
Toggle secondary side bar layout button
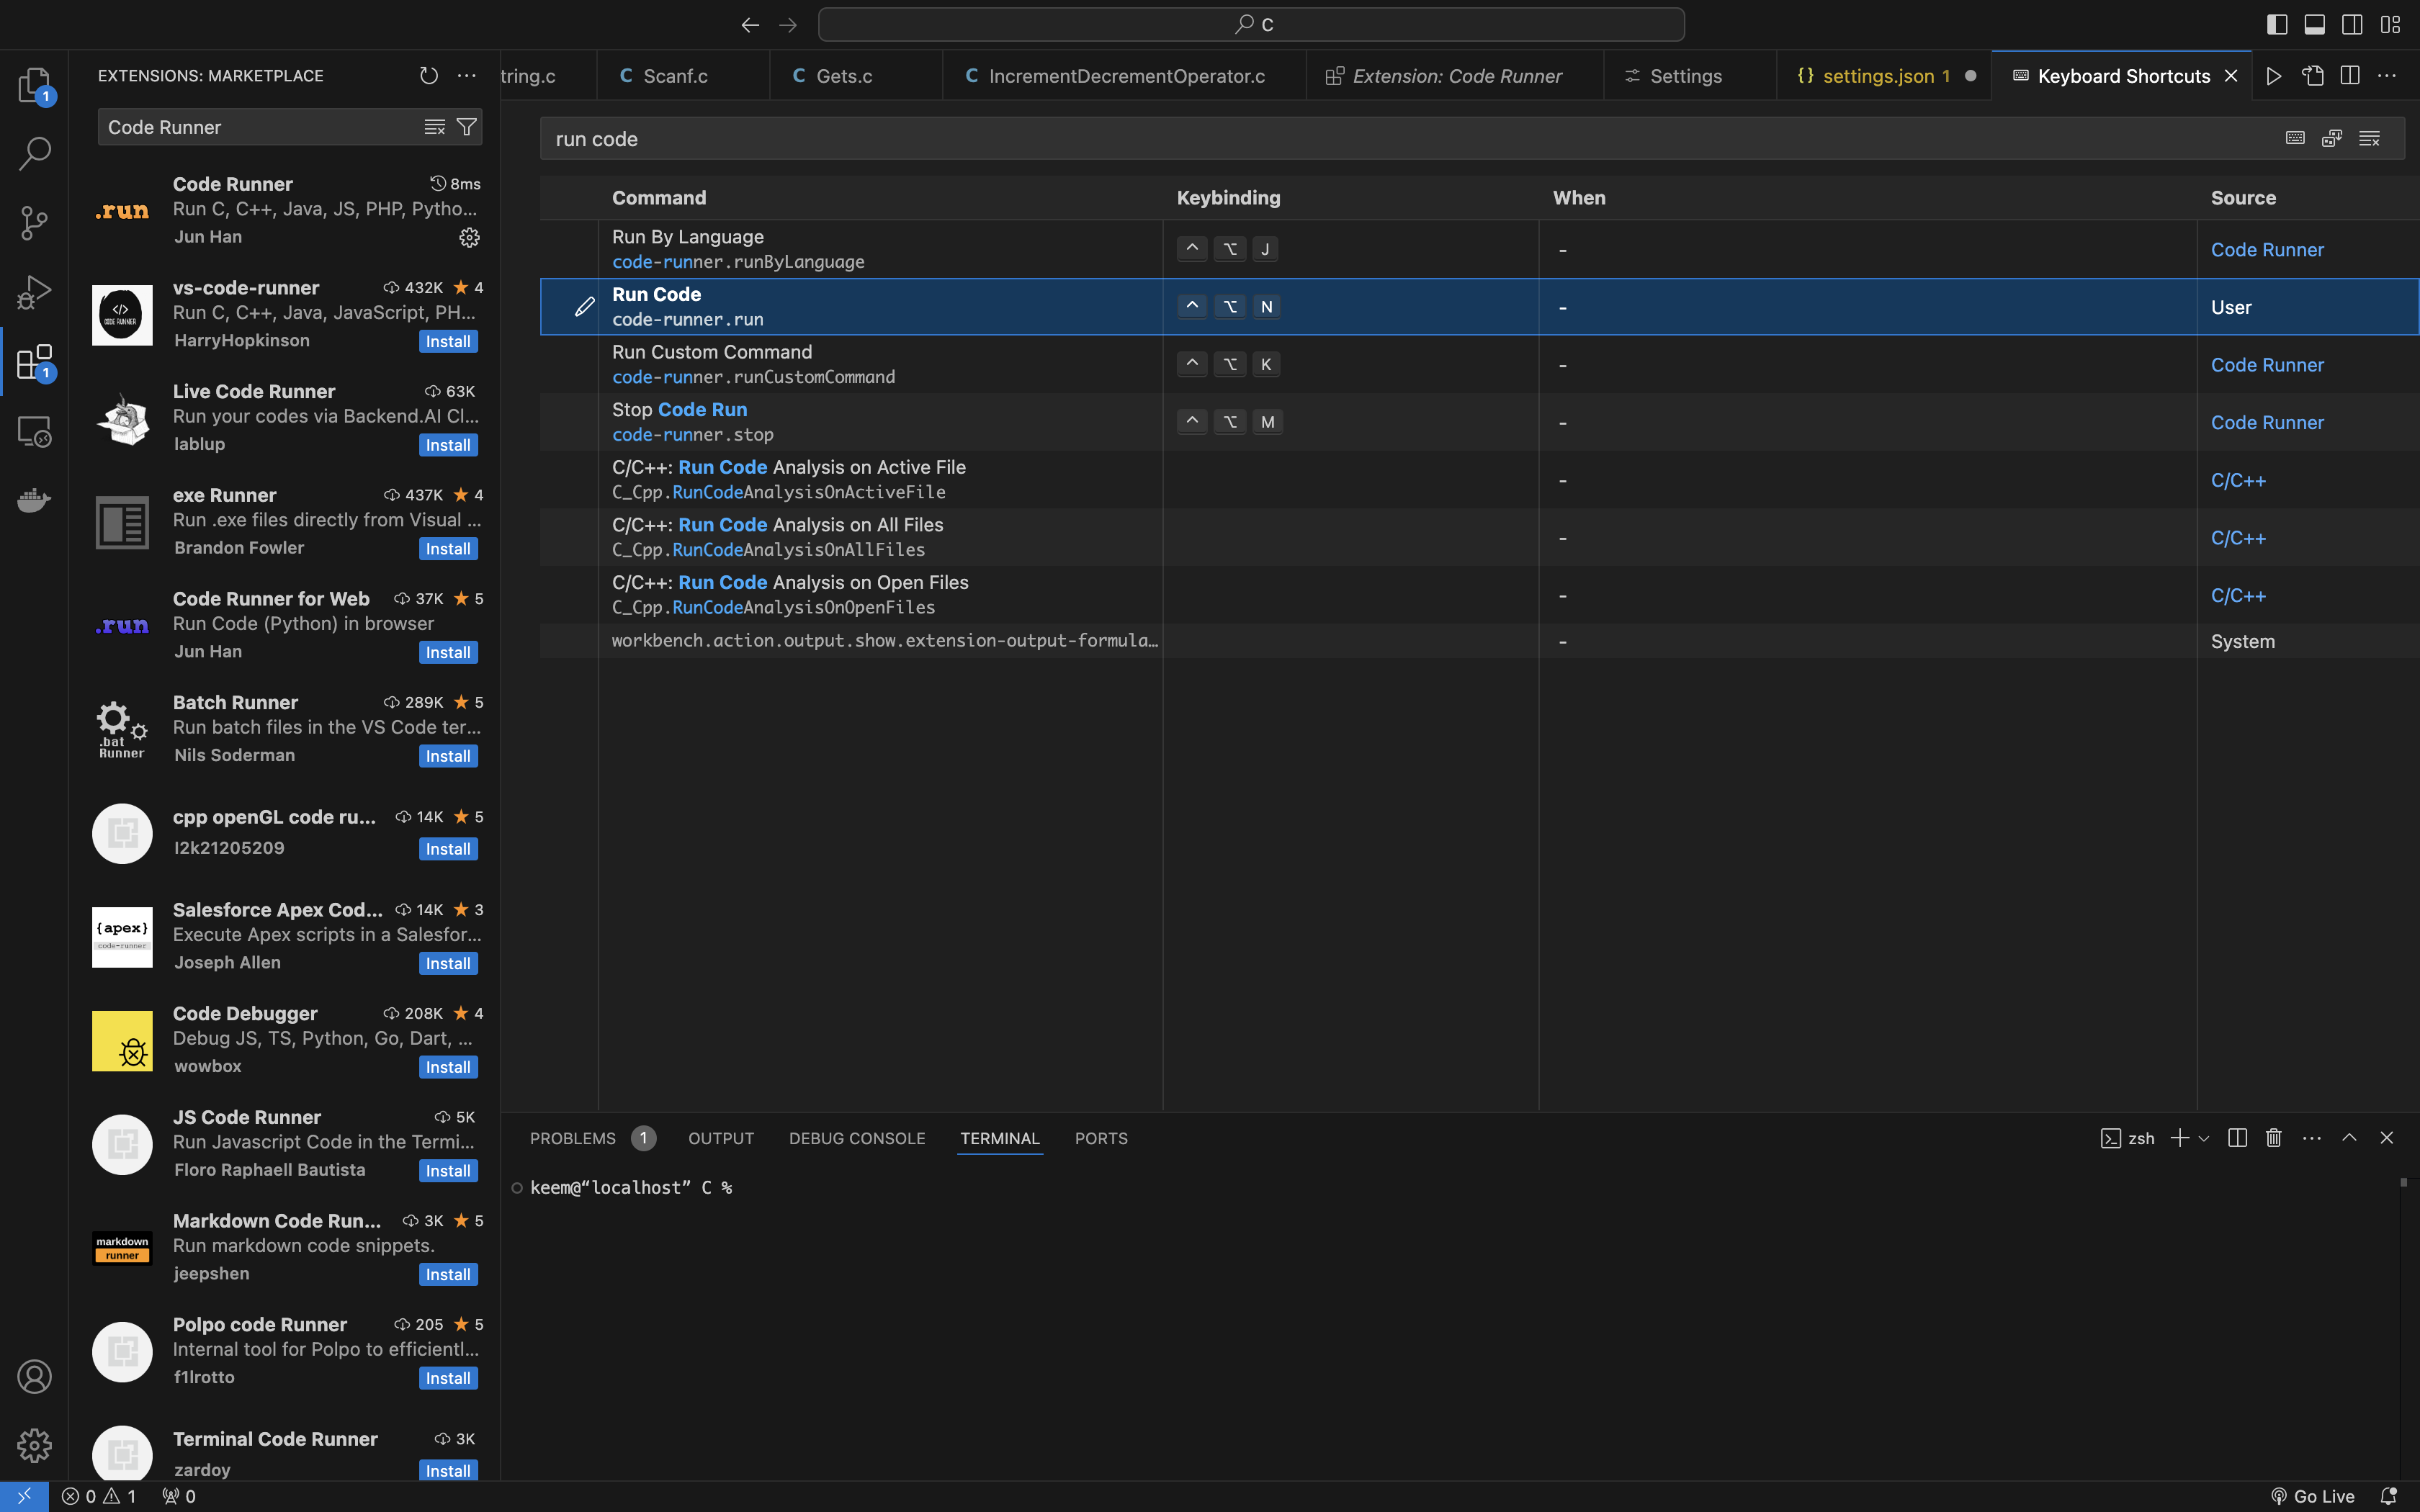[x=2352, y=24]
